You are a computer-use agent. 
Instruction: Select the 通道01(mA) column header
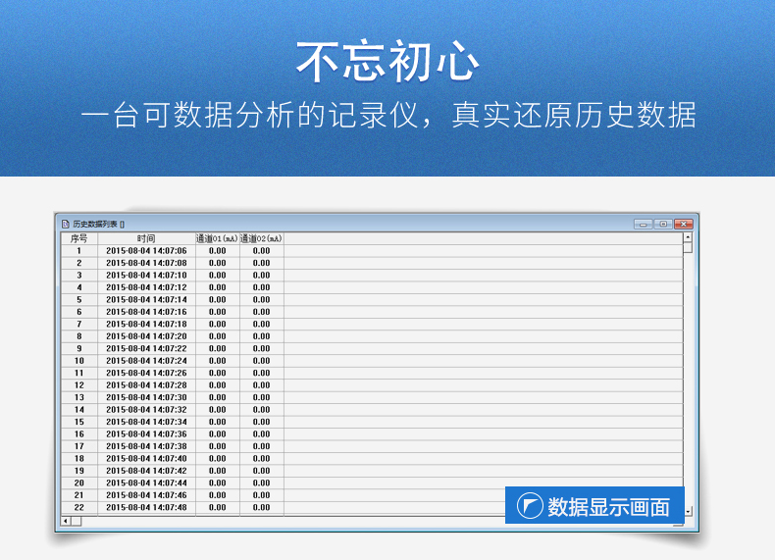(x=218, y=238)
